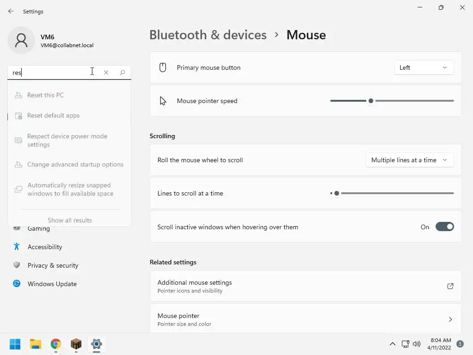Click the magnifier search icon
This screenshot has height=355, width=473.
[122, 73]
